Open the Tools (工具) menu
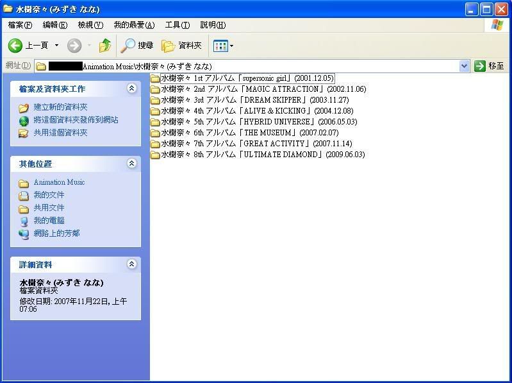This screenshot has height=383, width=512. (x=177, y=25)
